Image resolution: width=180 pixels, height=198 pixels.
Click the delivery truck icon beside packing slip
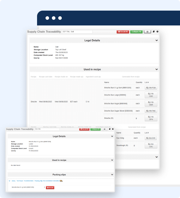(61, 181)
